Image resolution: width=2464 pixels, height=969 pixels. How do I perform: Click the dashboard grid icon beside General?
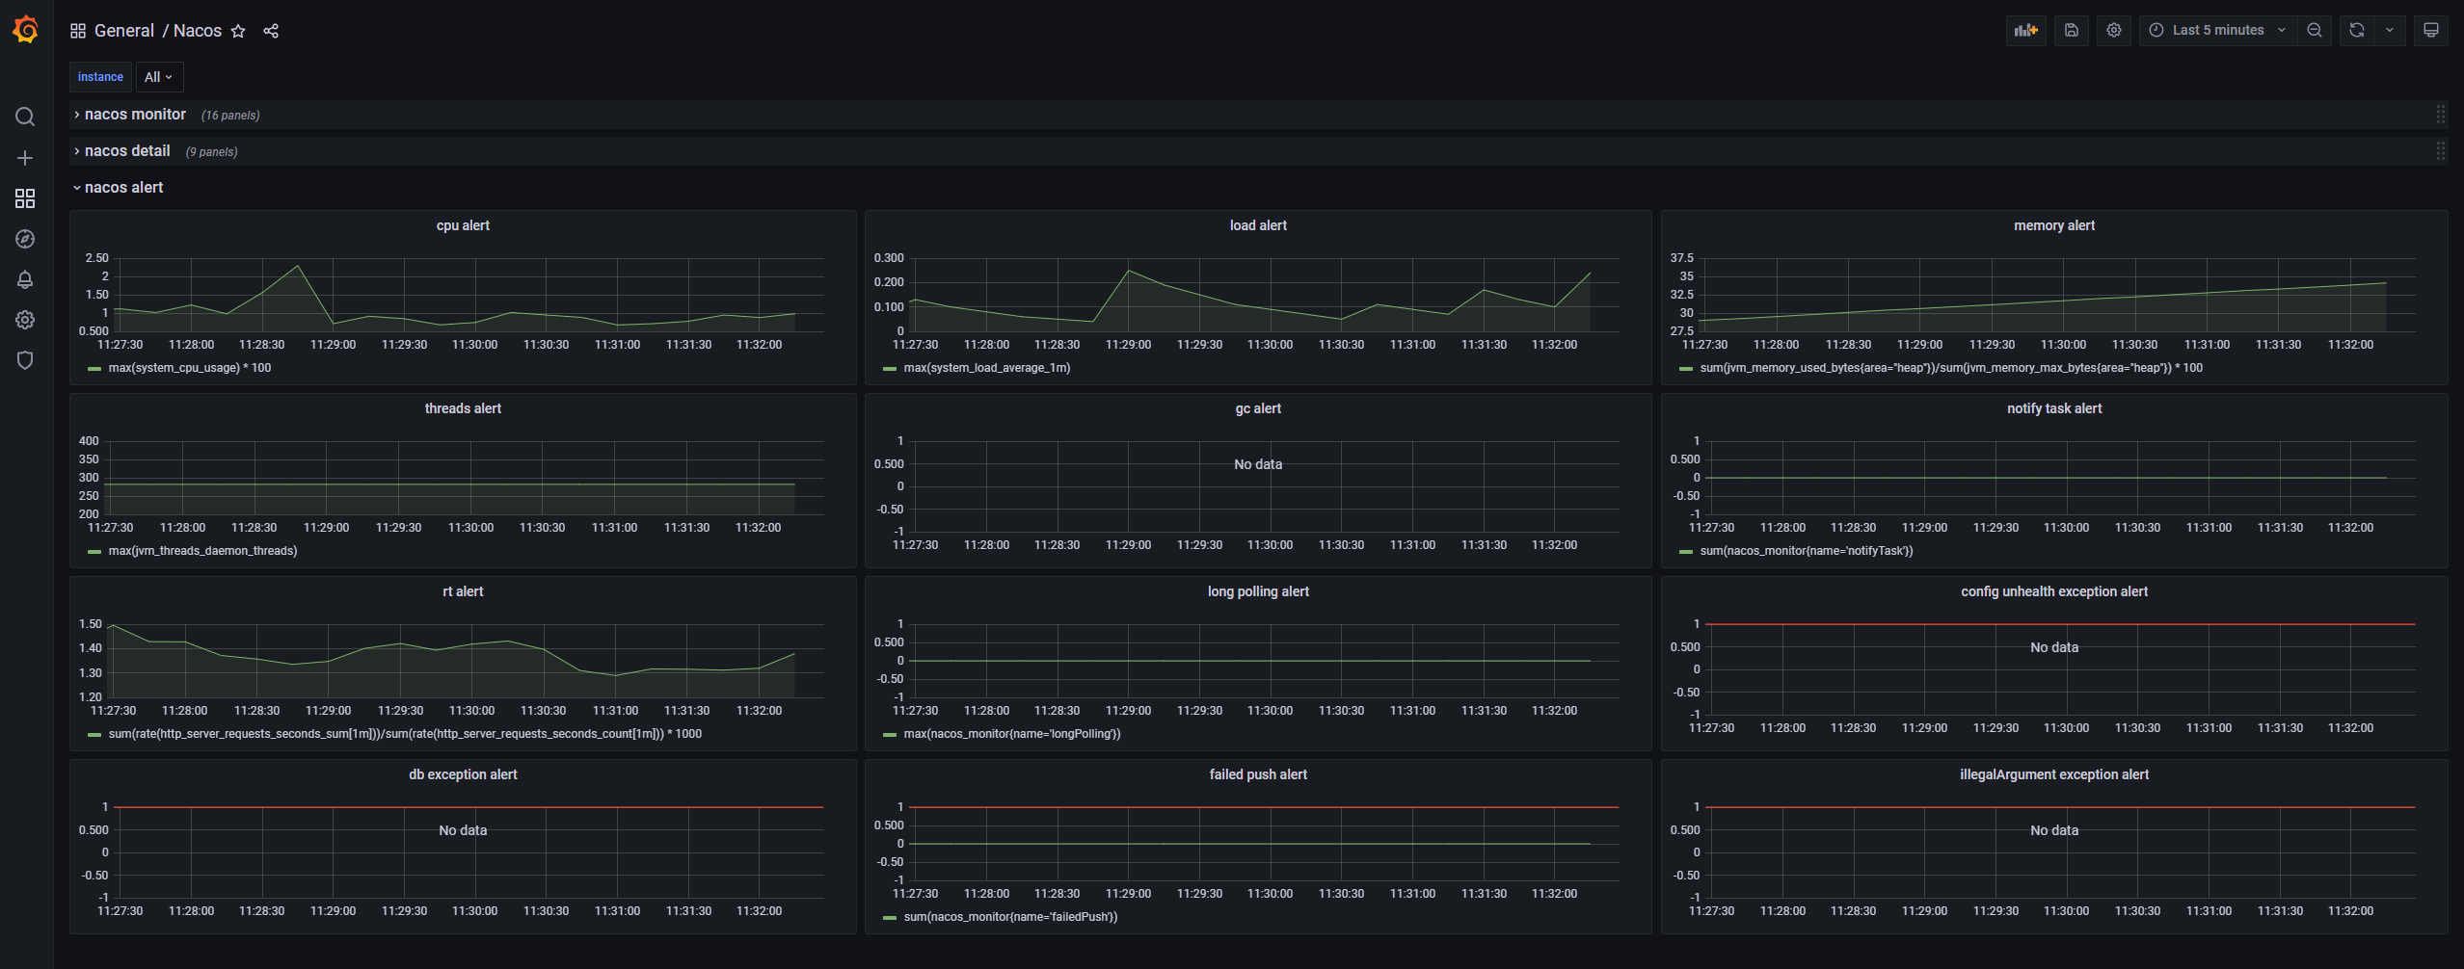point(78,31)
